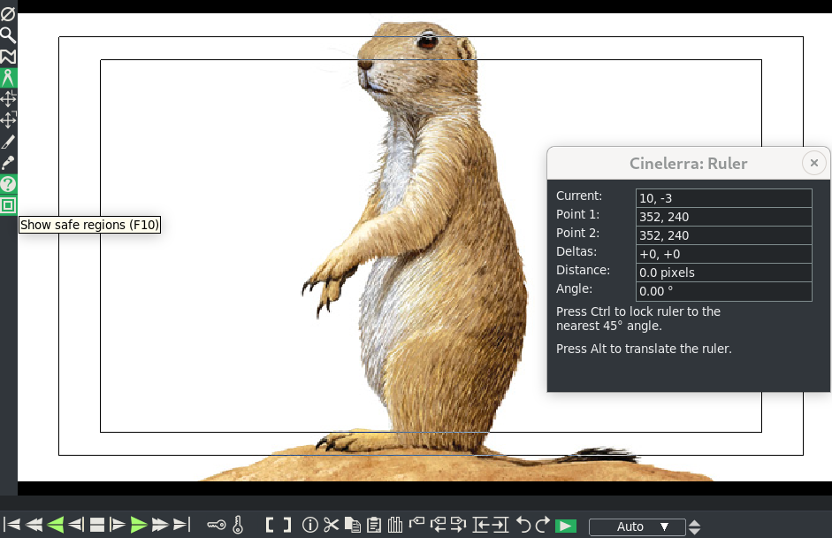Activate the Mask tool
Screen dimensions: 832x538
8,56
